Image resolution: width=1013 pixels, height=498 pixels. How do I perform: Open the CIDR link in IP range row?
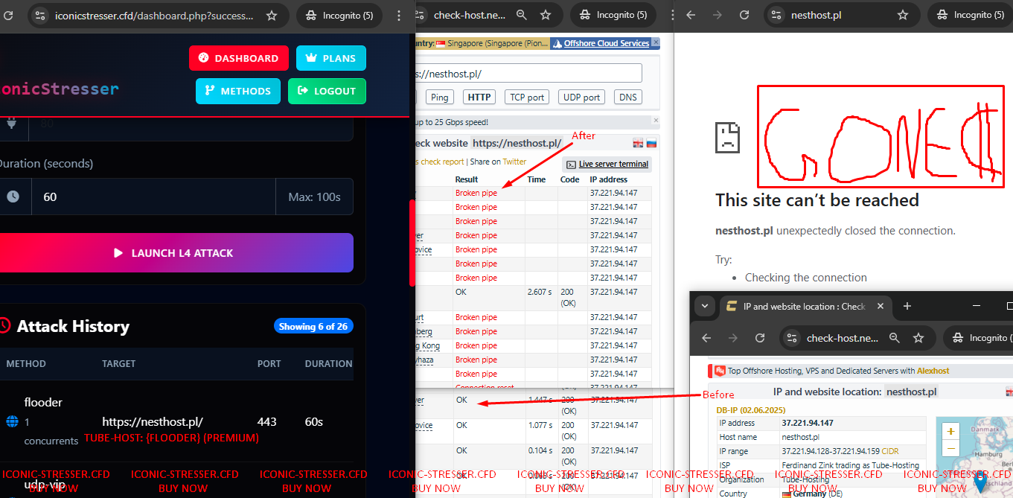[x=890, y=451]
